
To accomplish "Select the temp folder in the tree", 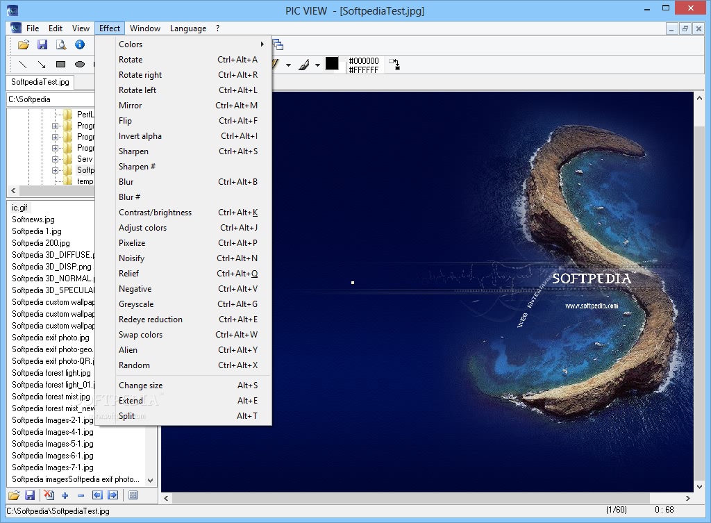I will pyautogui.click(x=85, y=181).
